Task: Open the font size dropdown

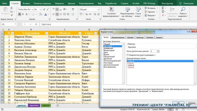Action: [x=40, y=10]
